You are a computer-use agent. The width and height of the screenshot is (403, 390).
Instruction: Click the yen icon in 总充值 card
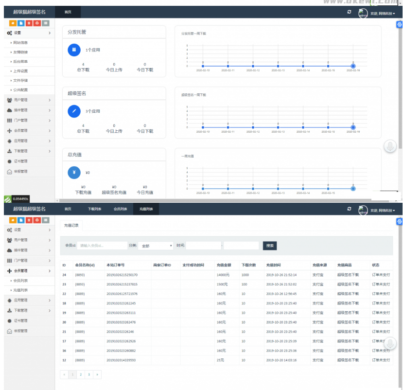[74, 172]
